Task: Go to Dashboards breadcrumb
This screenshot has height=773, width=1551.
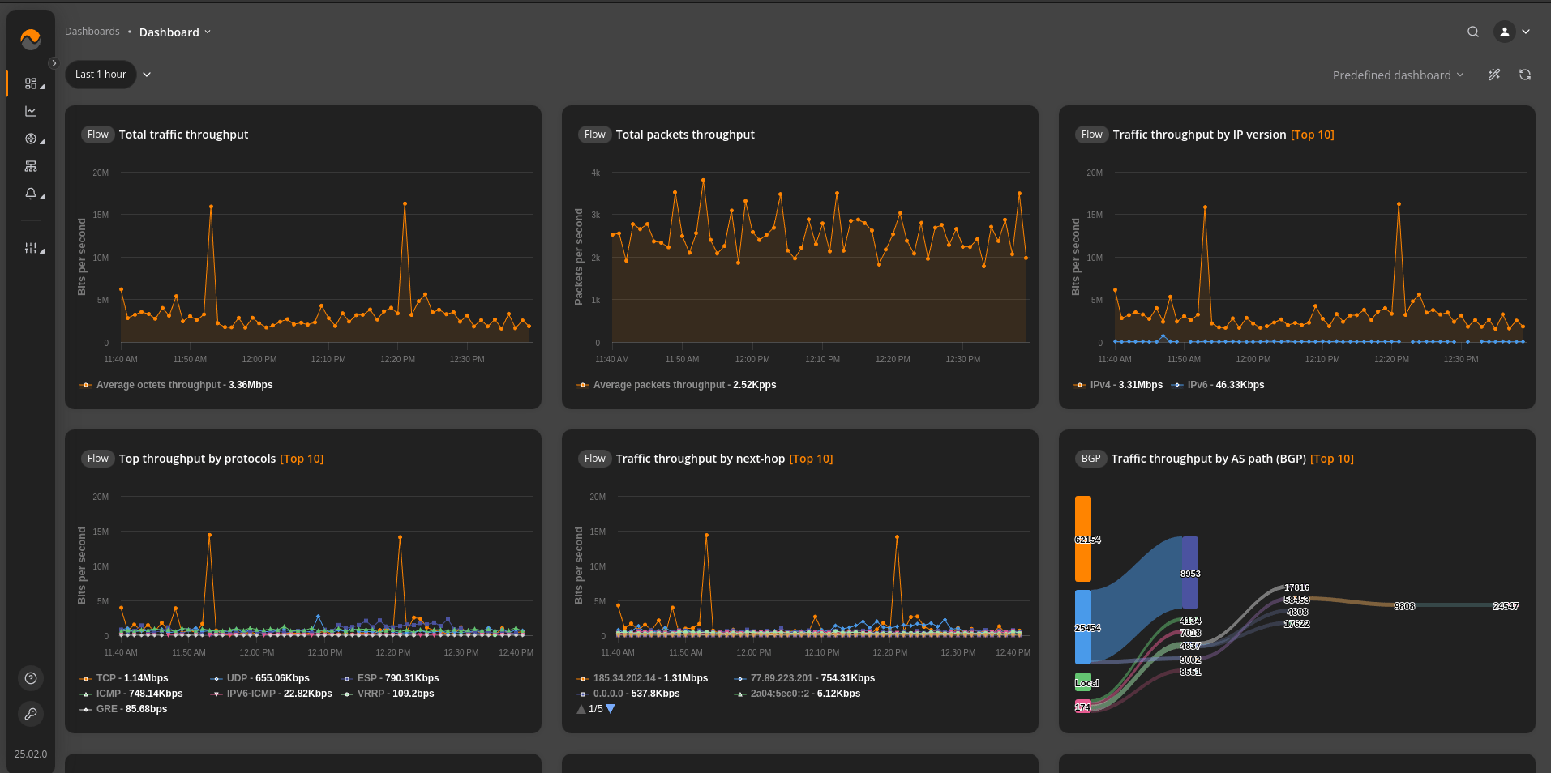Action: pos(92,32)
